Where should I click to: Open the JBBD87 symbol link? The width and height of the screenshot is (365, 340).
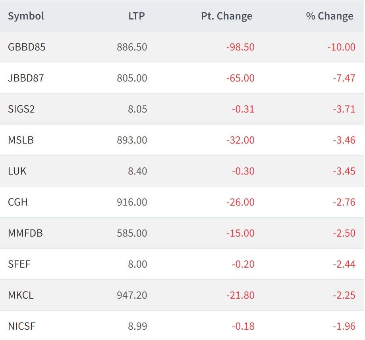click(26, 78)
